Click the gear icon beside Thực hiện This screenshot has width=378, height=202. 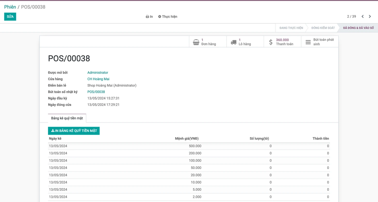pyautogui.click(x=160, y=17)
